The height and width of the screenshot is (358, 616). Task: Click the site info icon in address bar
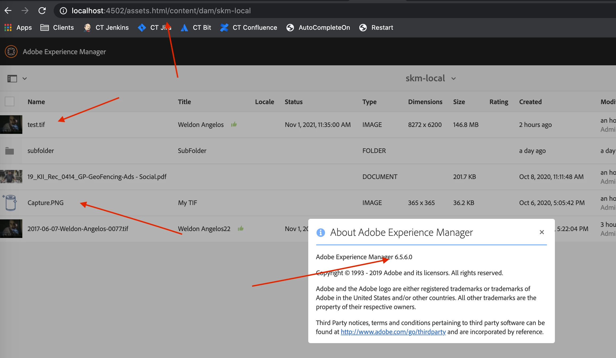tap(63, 11)
